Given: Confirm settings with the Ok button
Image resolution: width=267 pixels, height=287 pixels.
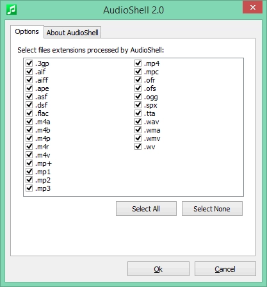Looking at the screenshot, I should [158, 269].
